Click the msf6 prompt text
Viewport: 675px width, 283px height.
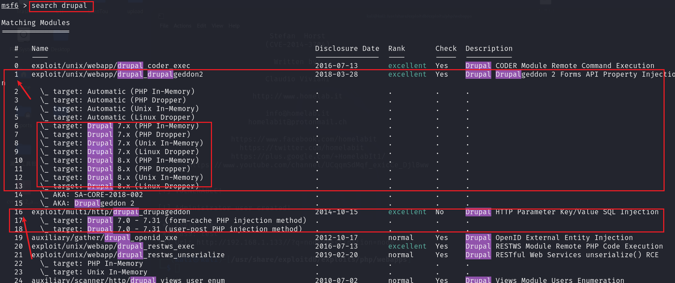(x=10, y=6)
